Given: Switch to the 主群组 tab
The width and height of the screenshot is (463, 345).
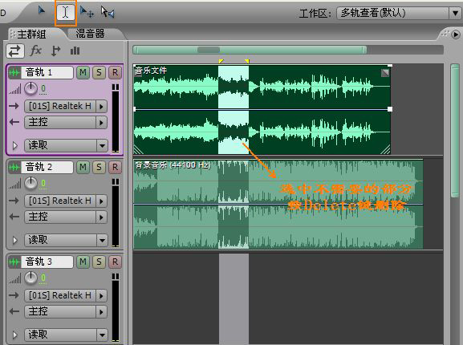Looking at the screenshot, I should [x=31, y=34].
